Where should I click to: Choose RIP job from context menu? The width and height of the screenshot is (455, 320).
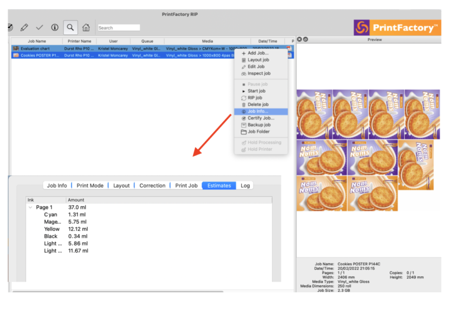[261, 98]
